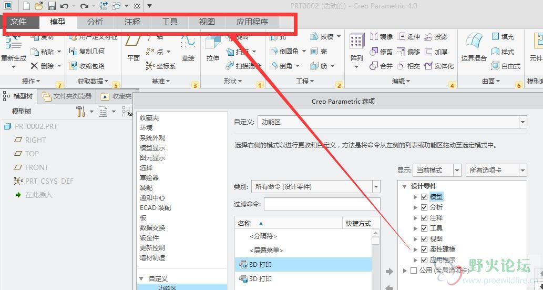The height and width of the screenshot is (290, 543).
Task: Click the Paste (粘贴) icon
Action: [35, 52]
